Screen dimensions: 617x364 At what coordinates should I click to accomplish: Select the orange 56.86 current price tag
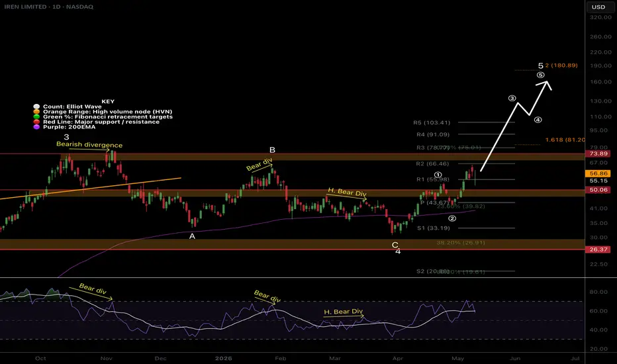(598, 173)
